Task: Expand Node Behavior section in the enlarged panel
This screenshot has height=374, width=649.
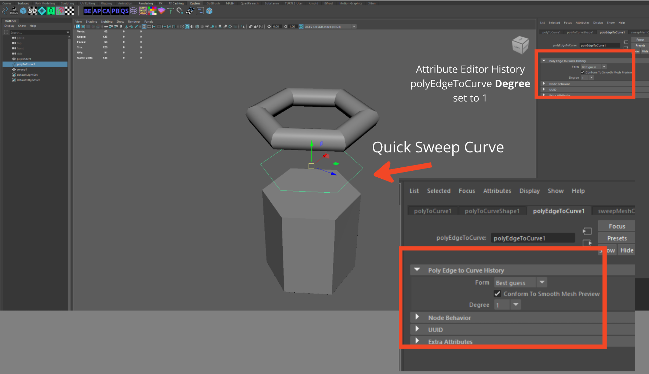Action: (417, 318)
